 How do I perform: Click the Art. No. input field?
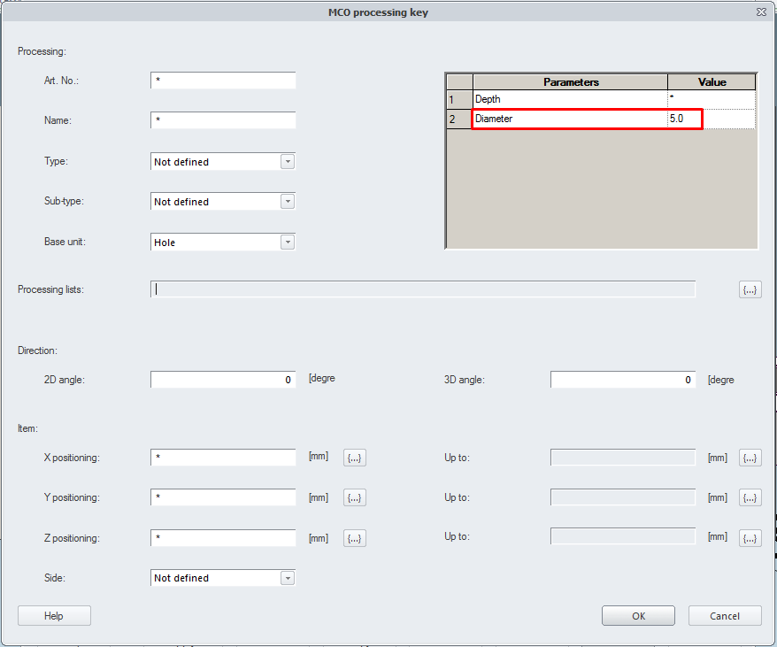tap(223, 81)
